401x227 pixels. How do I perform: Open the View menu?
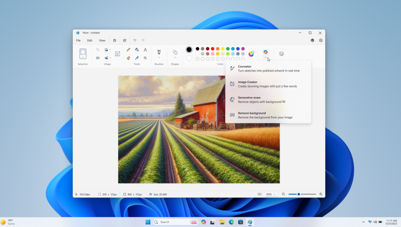click(102, 40)
